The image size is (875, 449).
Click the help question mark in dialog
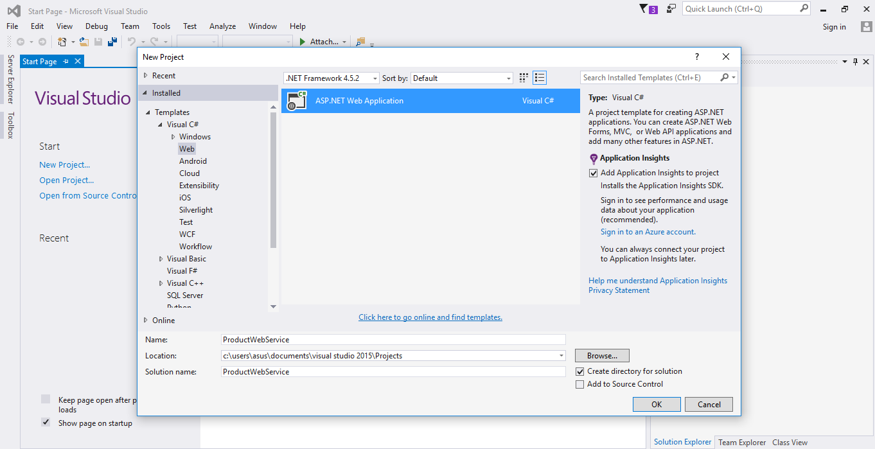pos(697,57)
